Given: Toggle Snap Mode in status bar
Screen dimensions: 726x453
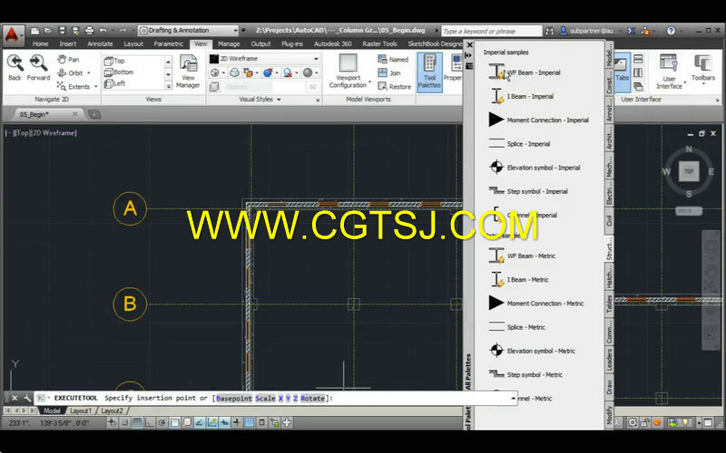Looking at the screenshot, I should (x=124, y=422).
